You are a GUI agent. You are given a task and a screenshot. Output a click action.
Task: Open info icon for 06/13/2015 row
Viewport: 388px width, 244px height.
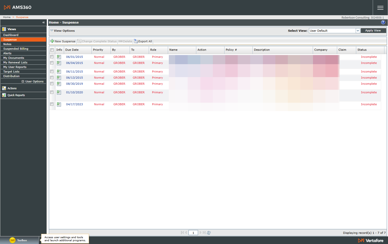click(x=59, y=78)
